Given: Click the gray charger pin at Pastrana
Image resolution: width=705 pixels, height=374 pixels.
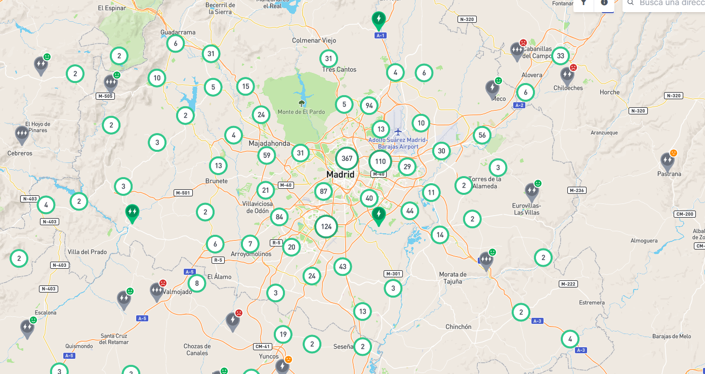Looking at the screenshot, I should point(668,161).
